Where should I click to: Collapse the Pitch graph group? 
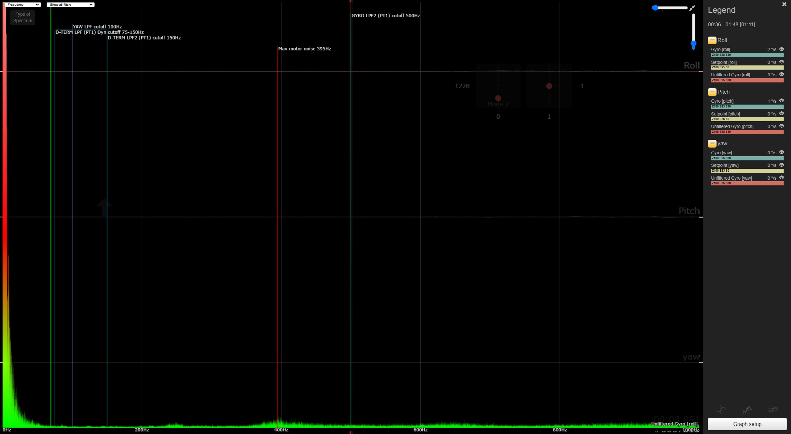pos(712,92)
